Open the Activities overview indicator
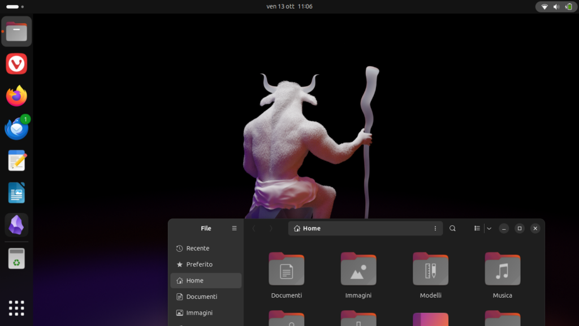The height and width of the screenshot is (326, 579). (15, 7)
